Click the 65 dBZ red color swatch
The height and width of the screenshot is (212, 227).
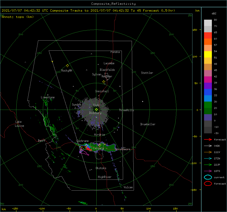tap(208, 35)
